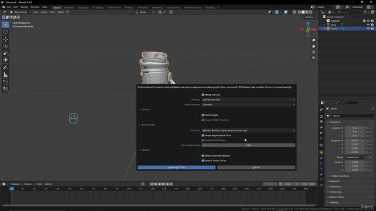Select the Transform tool
376x211 pixels.
(x=5, y=60)
